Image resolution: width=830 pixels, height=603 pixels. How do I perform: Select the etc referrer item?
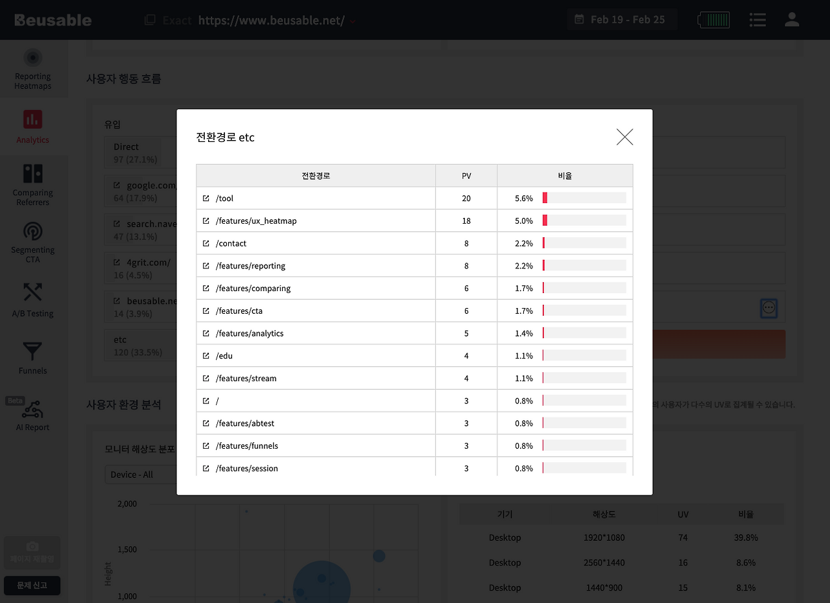[141, 345]
